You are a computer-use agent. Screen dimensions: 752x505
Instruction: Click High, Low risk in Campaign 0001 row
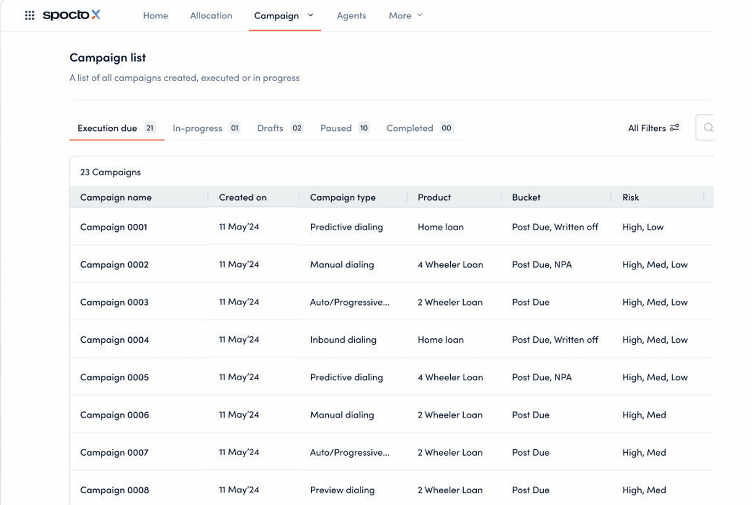tap(643, 227)
